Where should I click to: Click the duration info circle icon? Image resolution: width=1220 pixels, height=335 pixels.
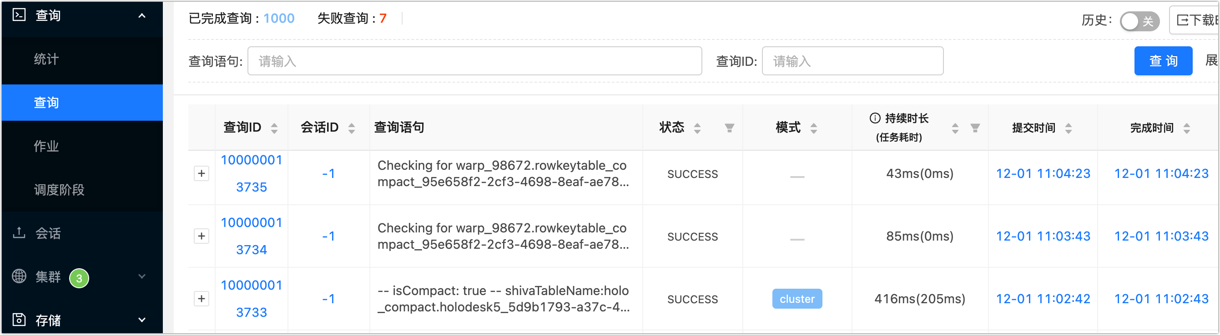click(875, 118)
